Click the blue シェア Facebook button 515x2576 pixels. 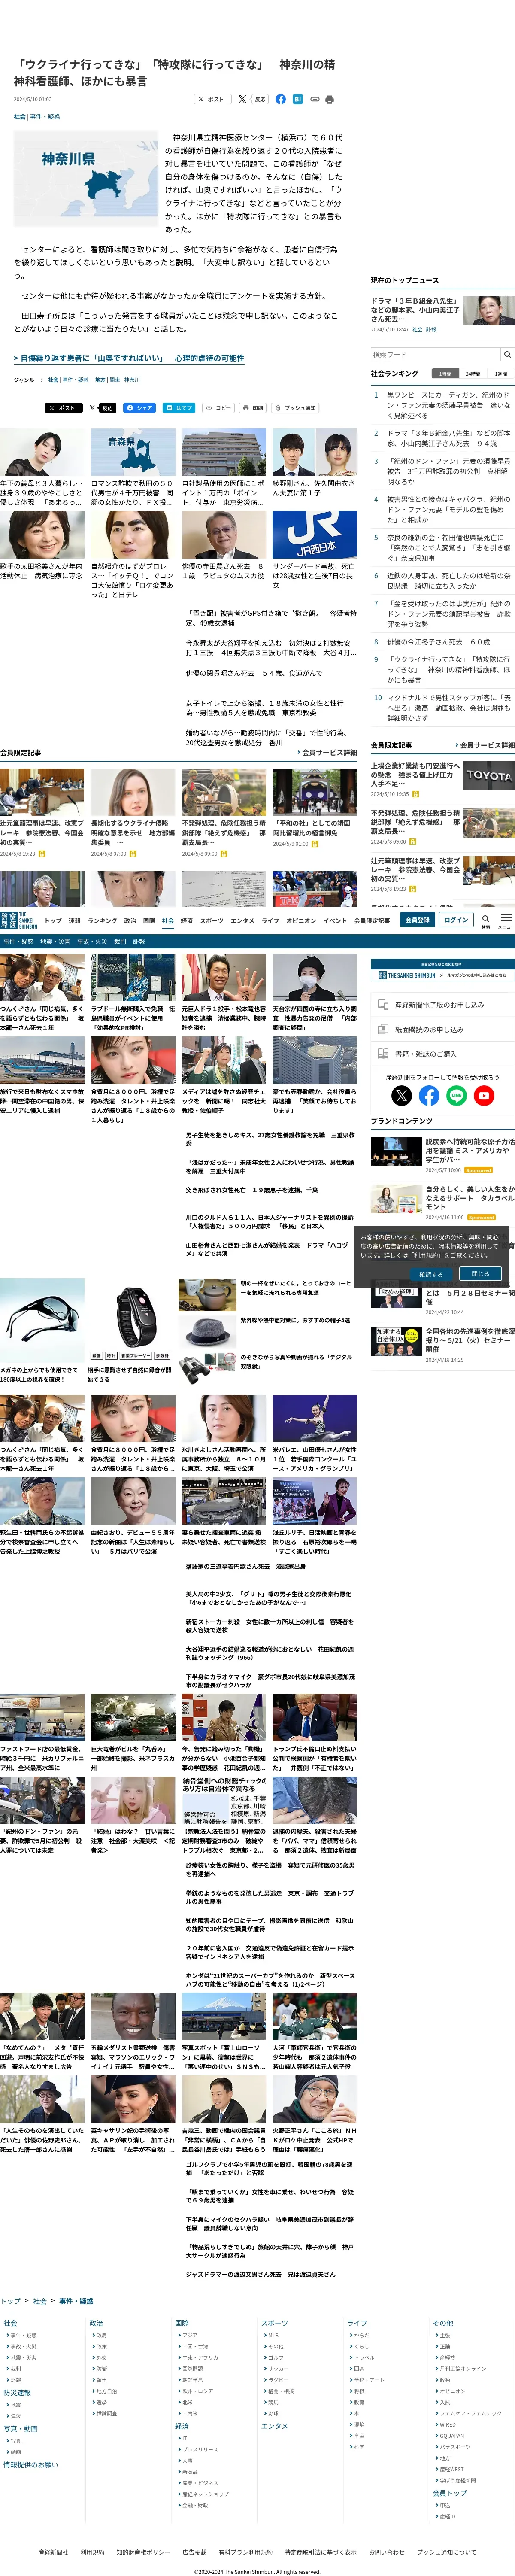click(139, 408)
